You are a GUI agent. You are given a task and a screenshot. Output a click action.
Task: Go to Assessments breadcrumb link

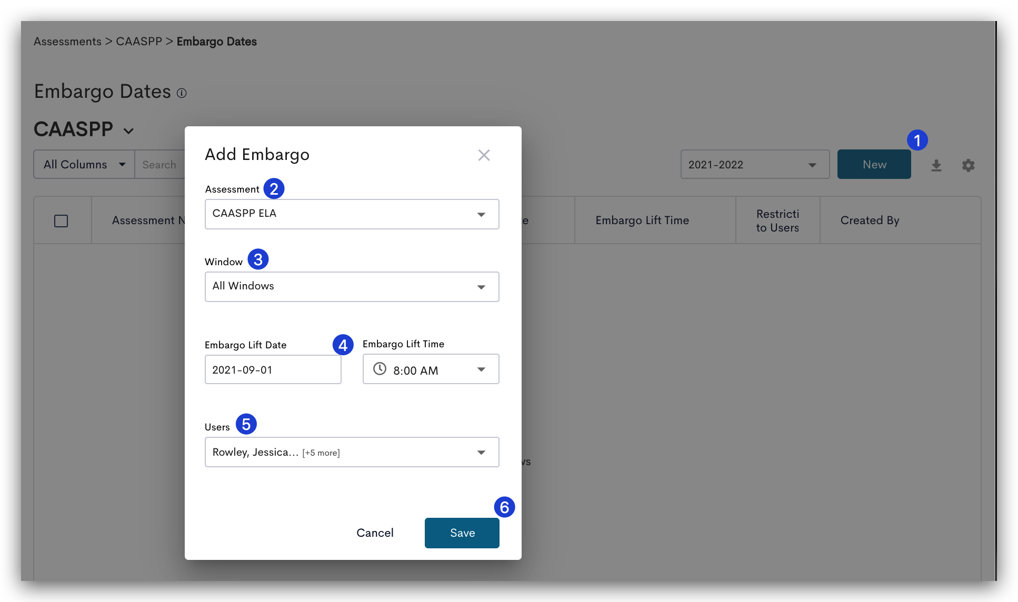coord(67,42)
